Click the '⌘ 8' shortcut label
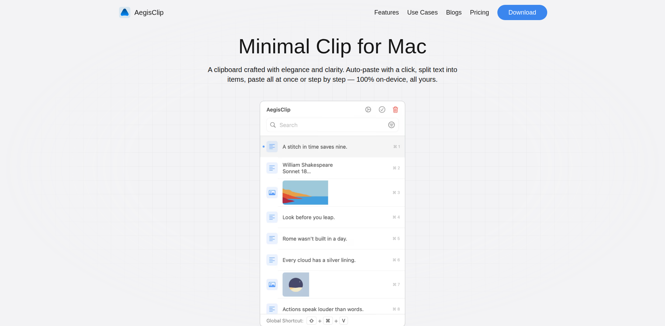This screenshot has height=326, width=665. pos(396,309)
